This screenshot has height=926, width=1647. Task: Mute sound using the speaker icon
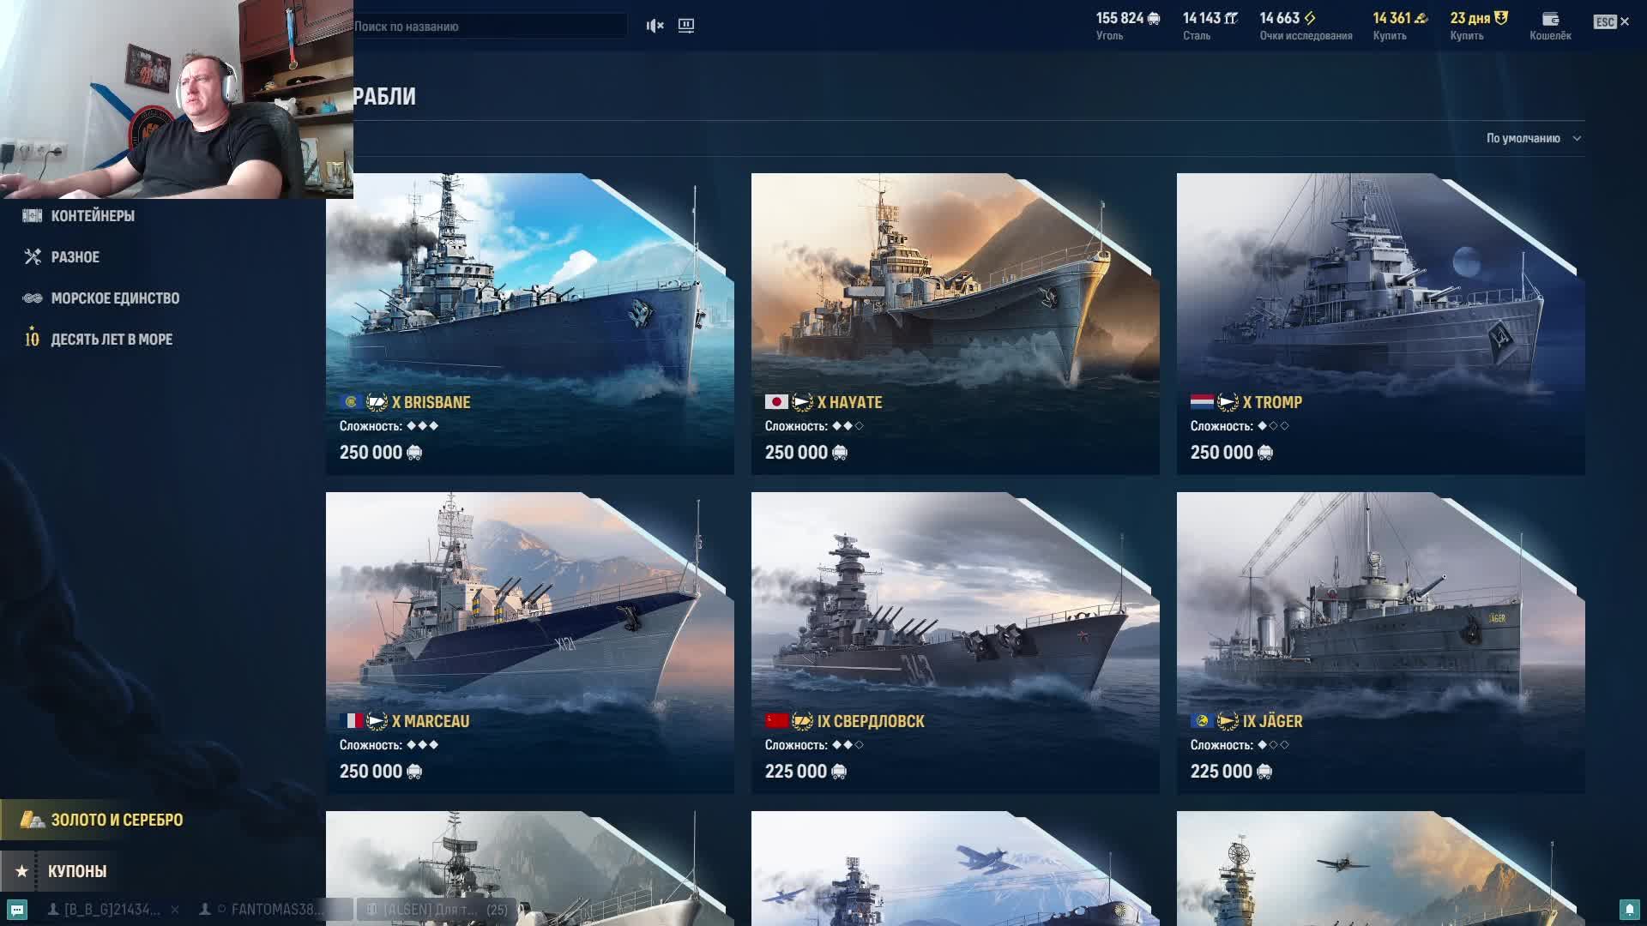655,26
